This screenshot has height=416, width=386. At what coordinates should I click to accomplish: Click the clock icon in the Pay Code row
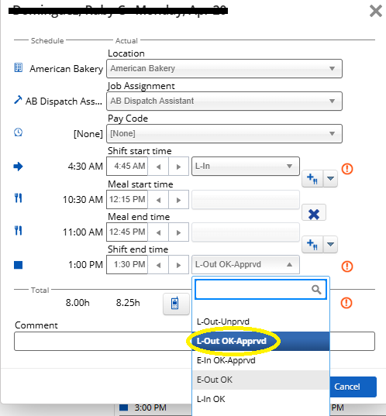coord(19,132)
